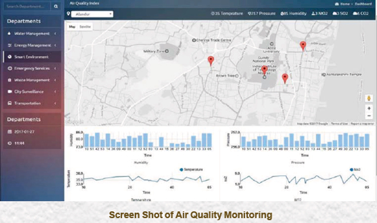The width and height of the screenshot is (377, 223).
Task: Switch map view to Satellite
Action: click(85, 27)
